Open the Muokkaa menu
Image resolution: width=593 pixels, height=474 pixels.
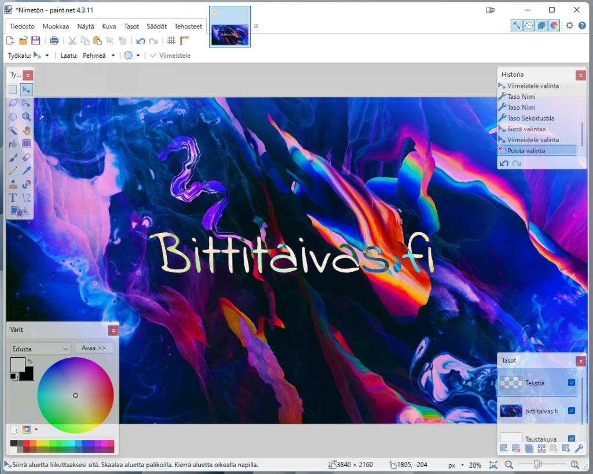pos(56,27)
